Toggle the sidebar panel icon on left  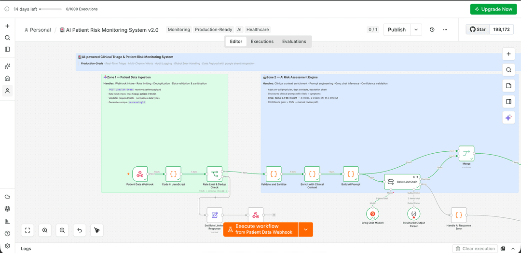7,49
